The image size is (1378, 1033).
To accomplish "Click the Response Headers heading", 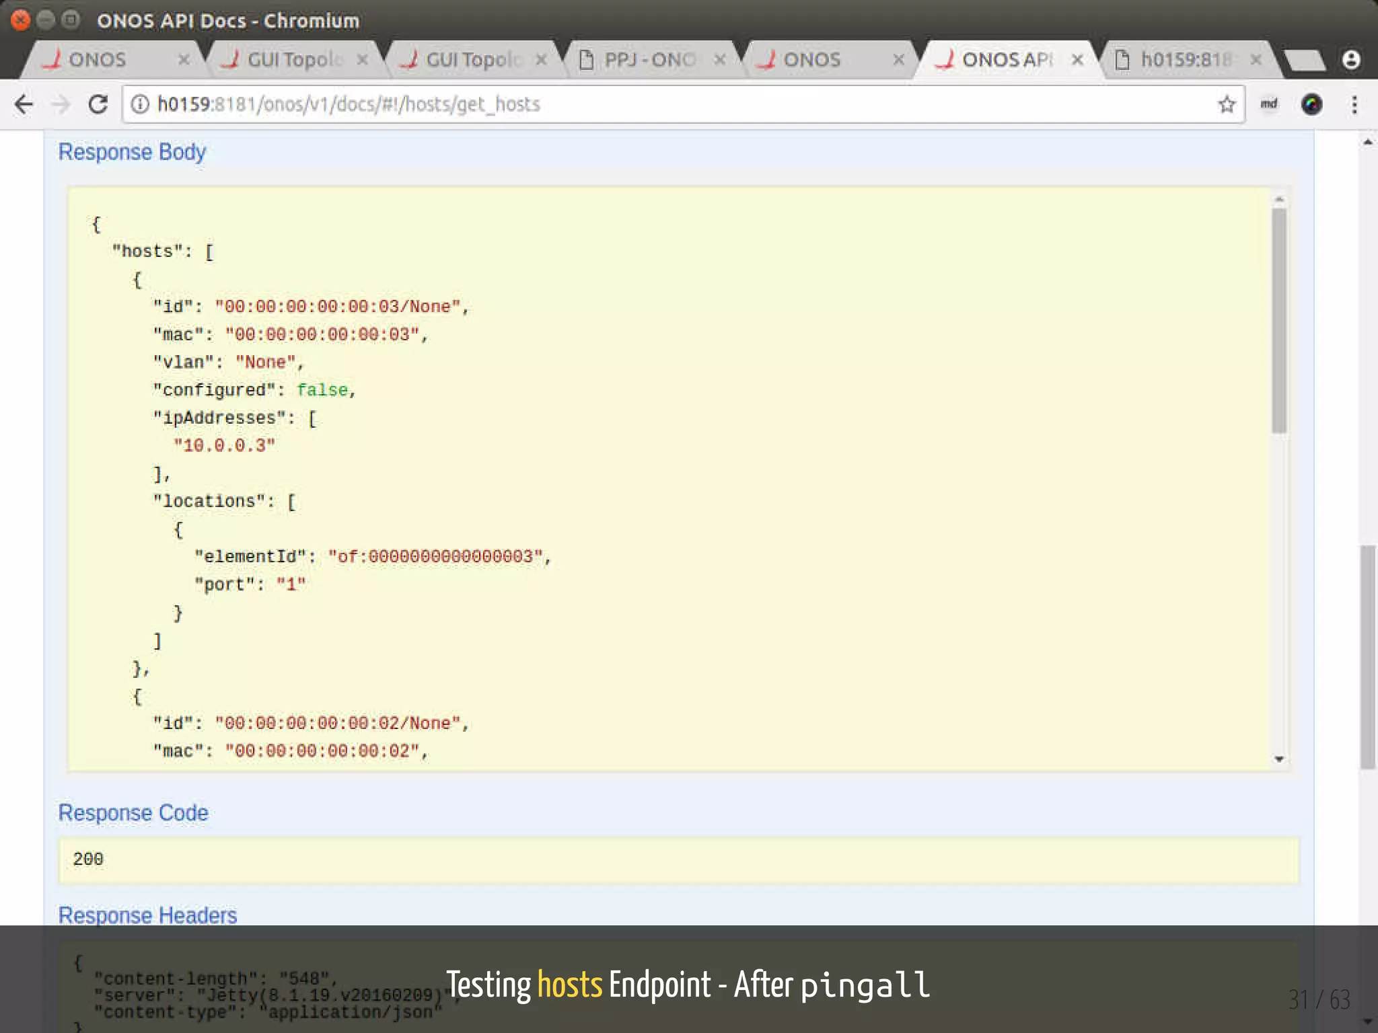I will click(x=147, y=915).
